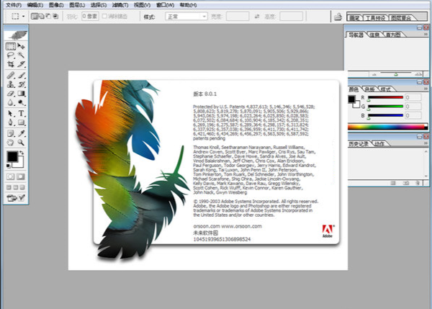Open the 文件(F) menu
Screen dimensions: 432x309
(x=14, y=5)
